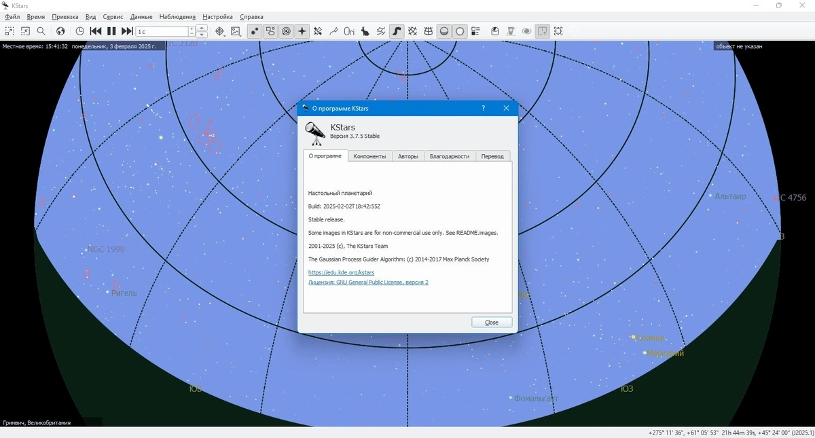815x438 pixels.
Task: Toggle constellation art rabbit icon
Action: point(365,31)
